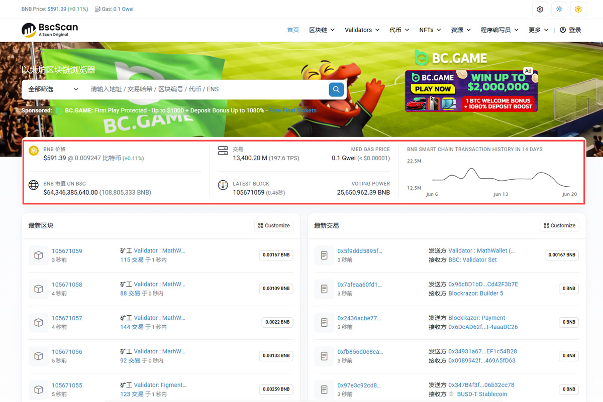This screenshot has width=603, height=402.
Task: Click the magnifier search button
Action: (336, 89)
